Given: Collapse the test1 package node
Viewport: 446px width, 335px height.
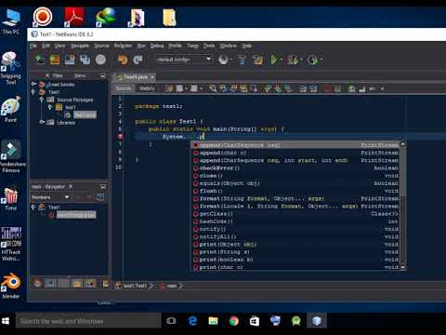Looking at the screenshot, I should pos(49,107).
